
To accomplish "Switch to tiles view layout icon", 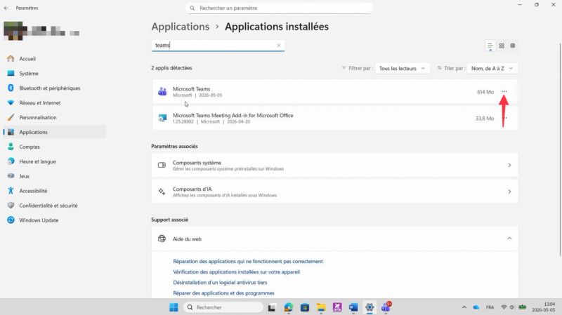I will tap(513, 46).
